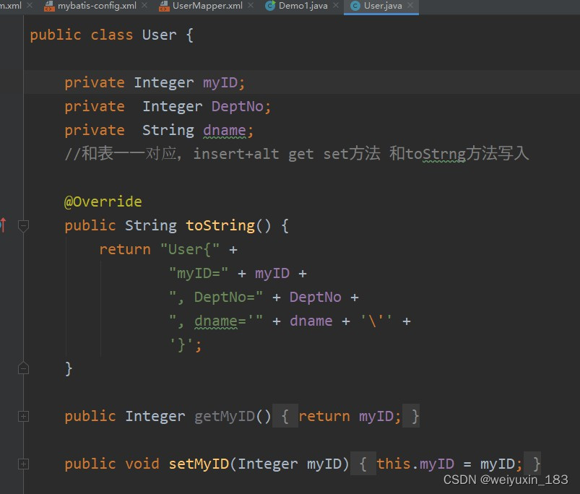Click the class icon on Demo1.java tab

(x=270, y=6)
